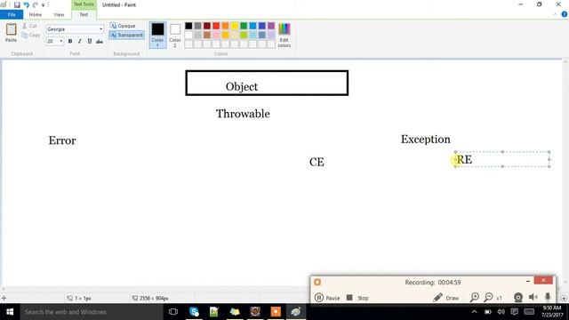
Task: Pick the purple color swatch
Action: [x=271, y=26]
